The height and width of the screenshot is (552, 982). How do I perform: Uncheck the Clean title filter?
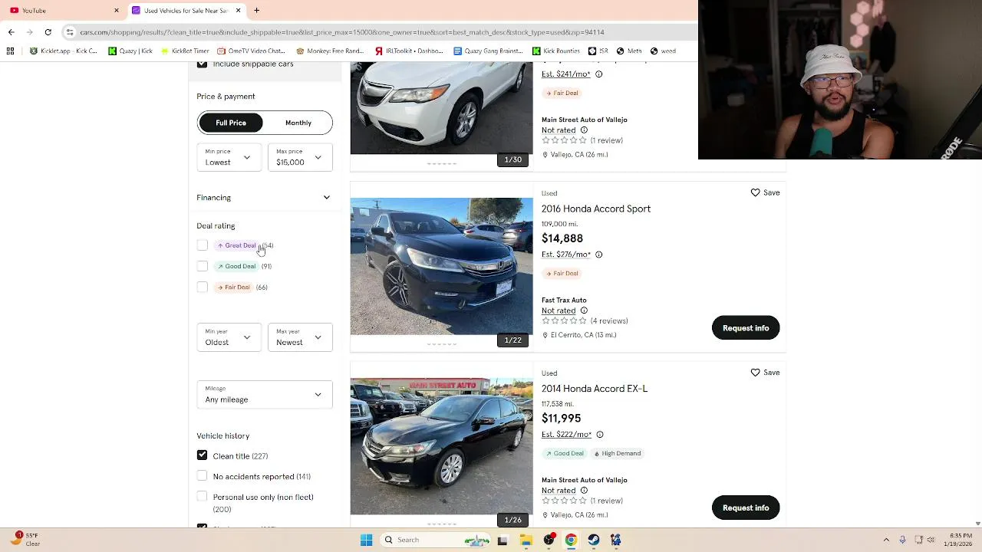(203, 455)
